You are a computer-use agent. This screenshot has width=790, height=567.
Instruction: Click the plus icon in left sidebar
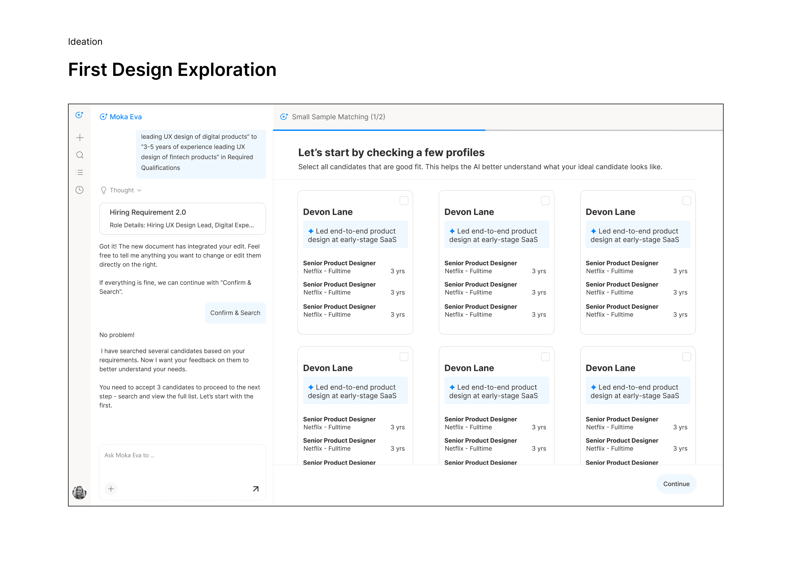point(80,138)
